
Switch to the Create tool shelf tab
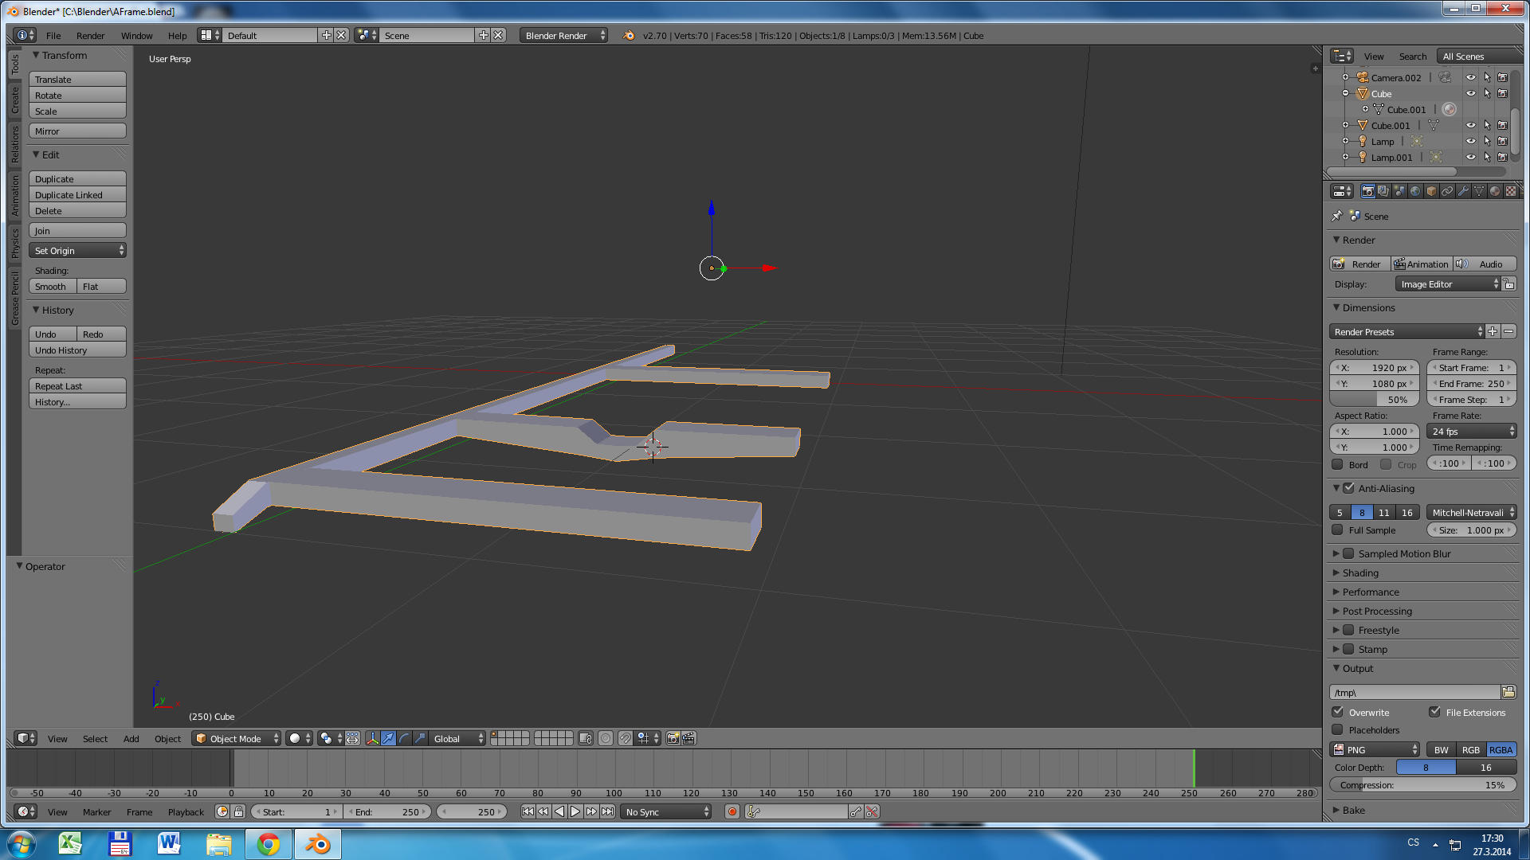click(14, 101)
